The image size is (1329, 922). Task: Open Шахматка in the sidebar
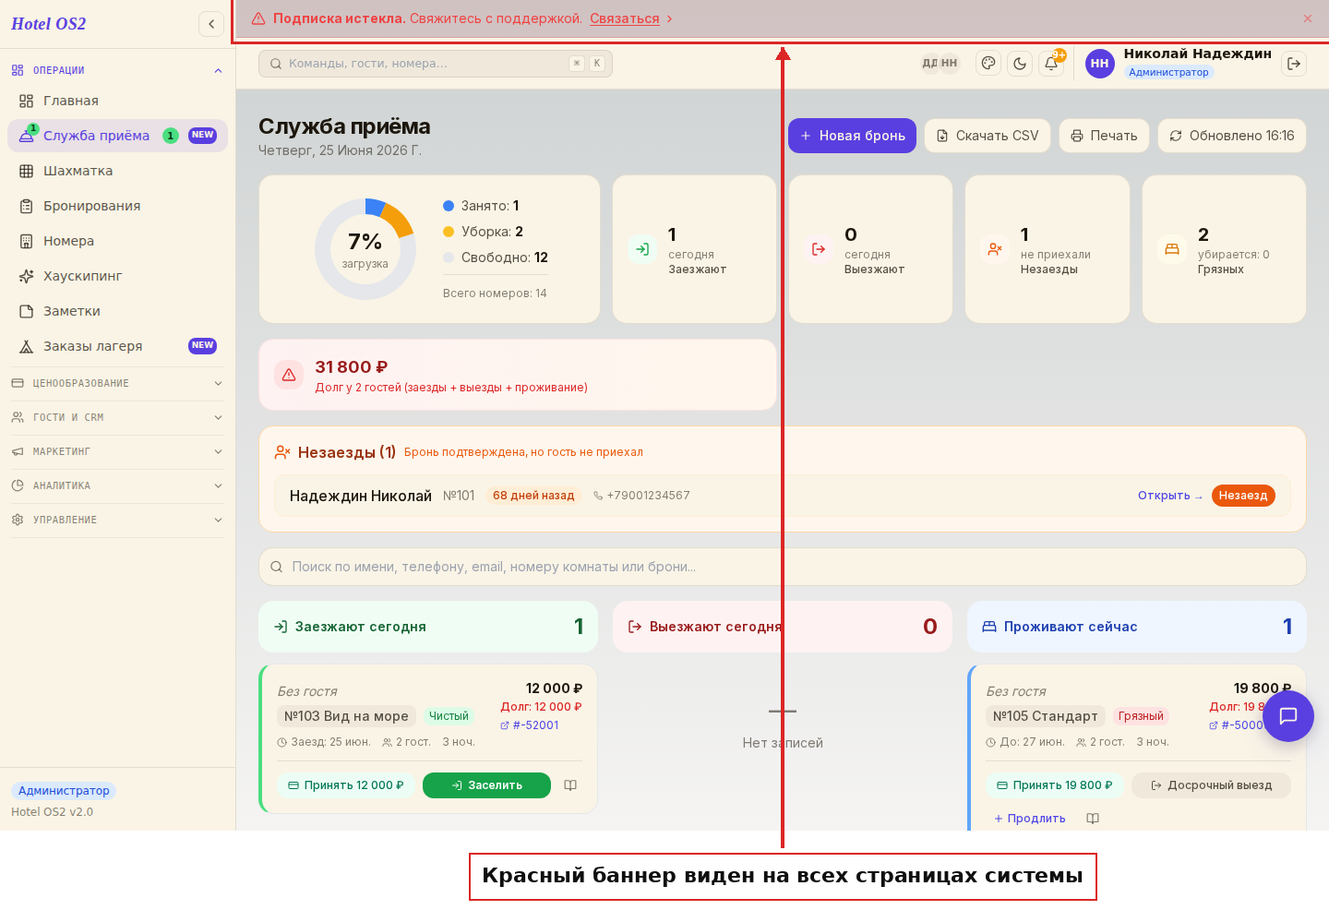point(117,171)
